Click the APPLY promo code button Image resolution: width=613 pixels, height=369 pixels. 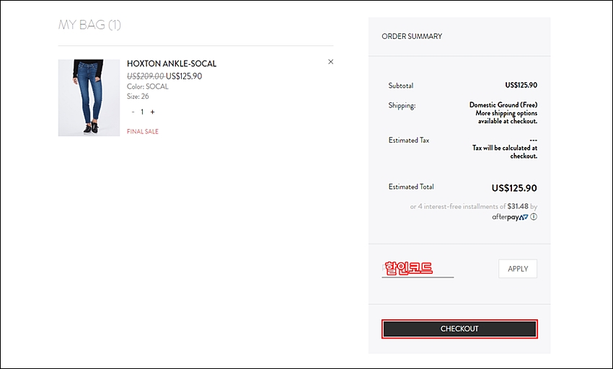(x=518, y=269)
